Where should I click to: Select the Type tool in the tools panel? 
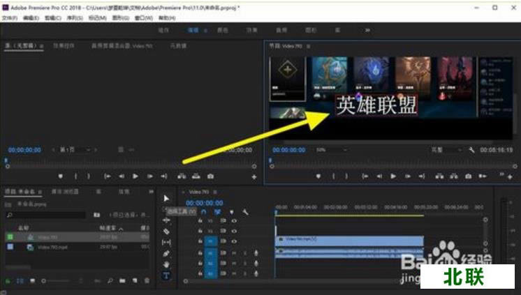coord(166,275)
